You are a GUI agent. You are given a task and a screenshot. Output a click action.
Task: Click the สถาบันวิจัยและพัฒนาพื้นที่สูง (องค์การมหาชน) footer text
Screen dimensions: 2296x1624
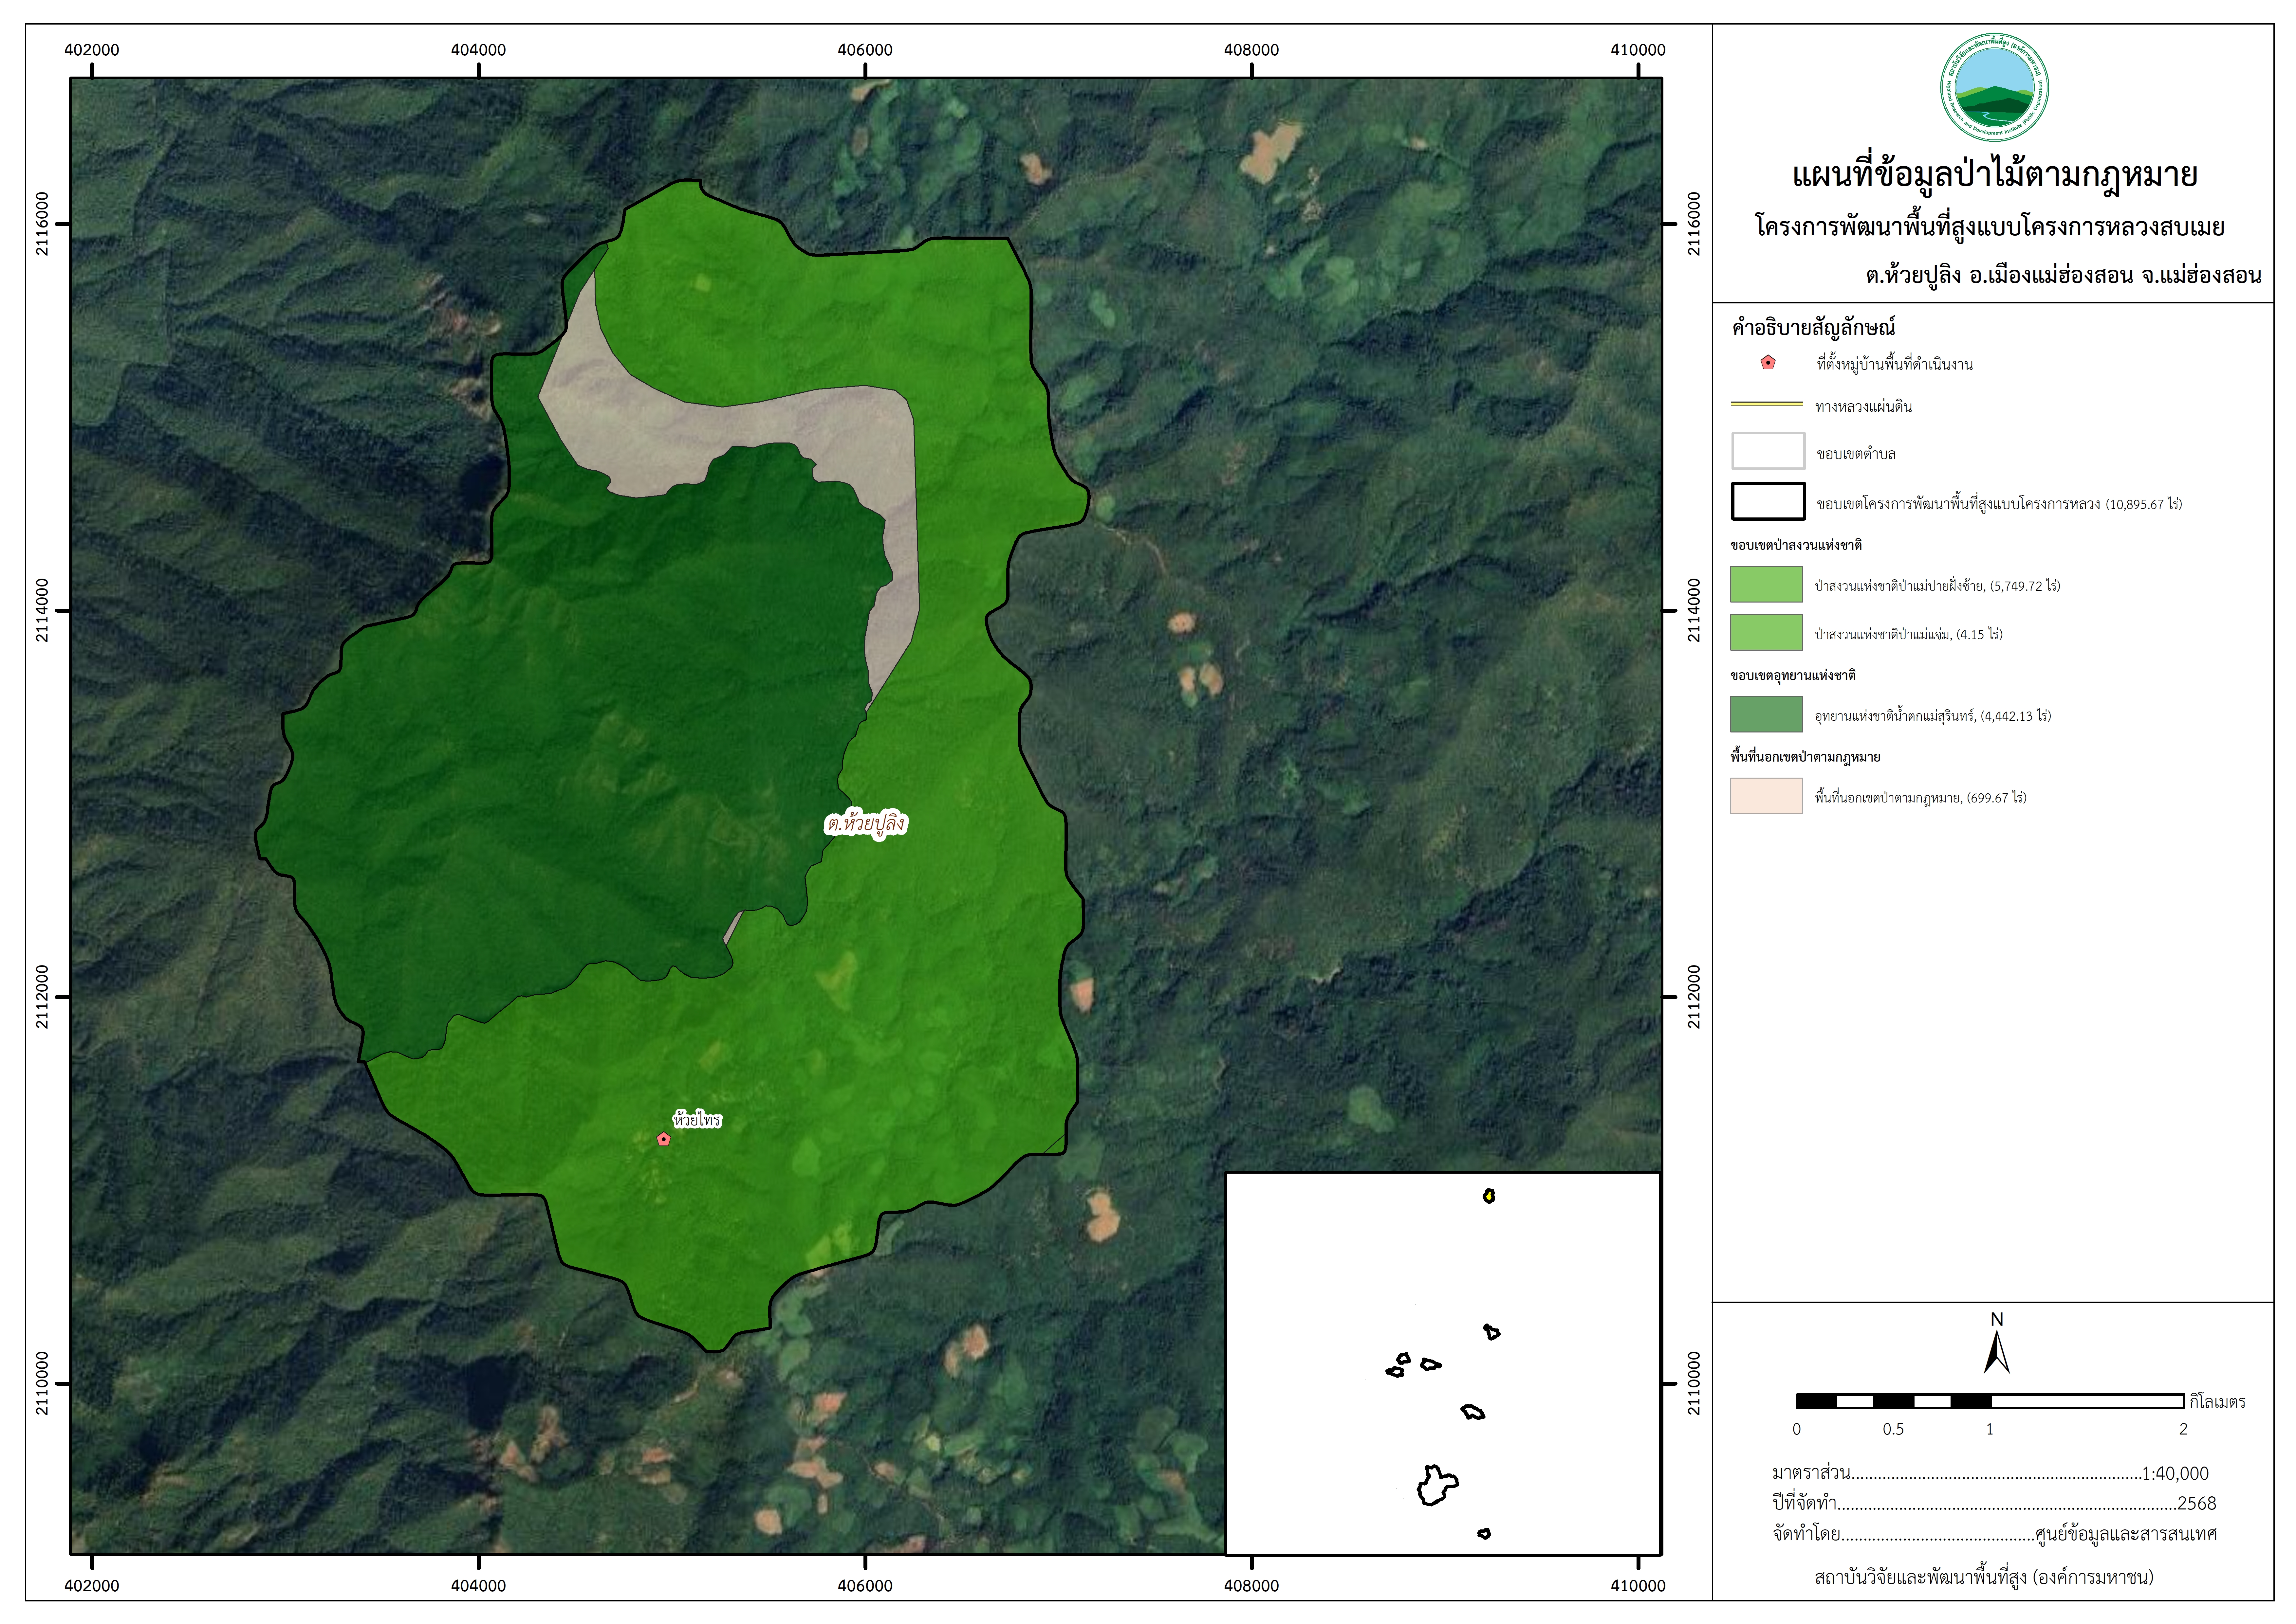point(1984,1578)
